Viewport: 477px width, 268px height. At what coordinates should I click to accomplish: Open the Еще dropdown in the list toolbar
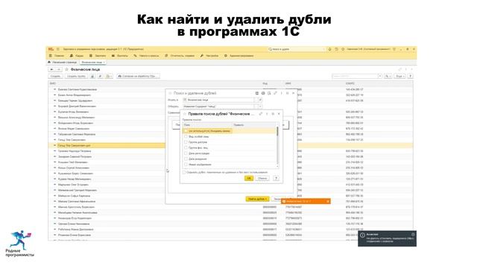point(399,76)
